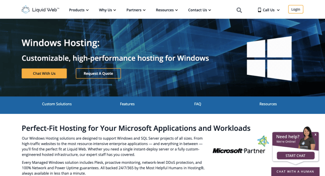Click Request A Quote button
The height and width of the screenshot is (176, 325).
click(98, 74)
